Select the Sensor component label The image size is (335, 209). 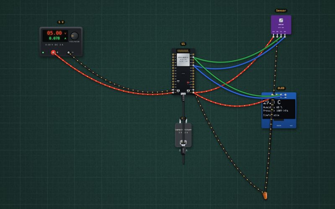pos(281,11)
